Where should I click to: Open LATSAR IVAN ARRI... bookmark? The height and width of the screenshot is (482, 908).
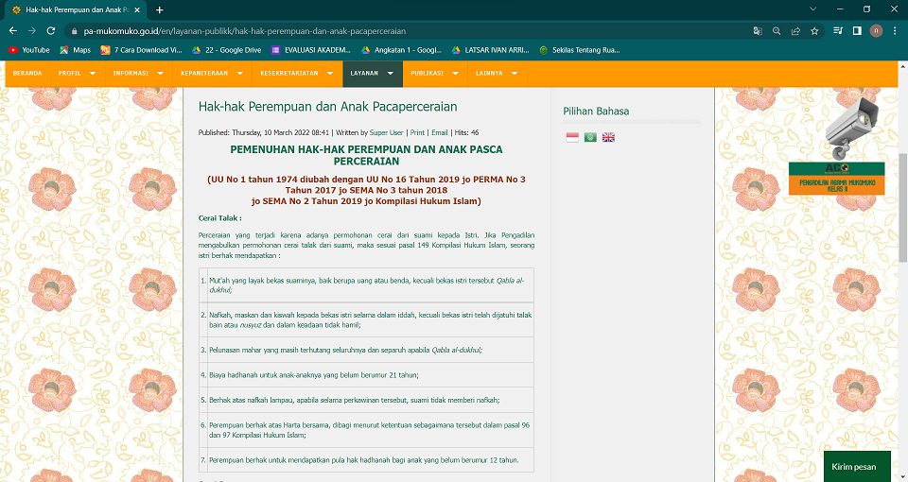coord(491,50)
